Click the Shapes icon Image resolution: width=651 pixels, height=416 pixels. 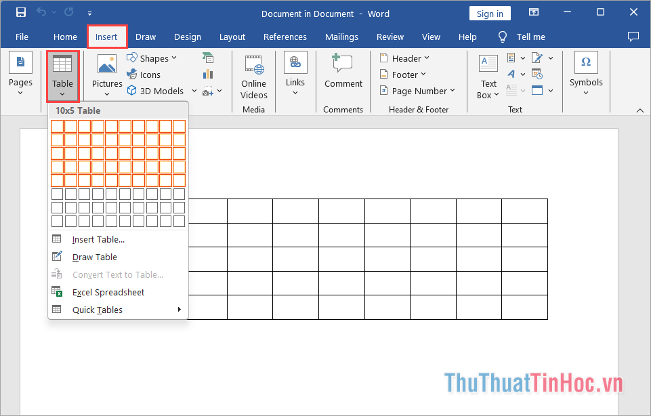click(132, 58)
